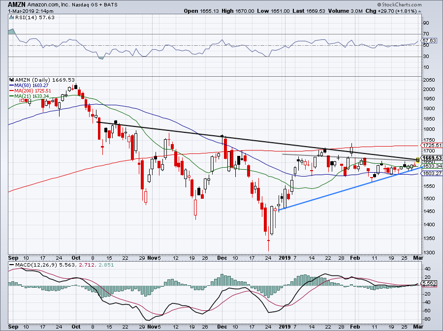Click the red 2.712 MACD signal value
The height and width of the screenshot is (331, 443).
coord(86,265)
